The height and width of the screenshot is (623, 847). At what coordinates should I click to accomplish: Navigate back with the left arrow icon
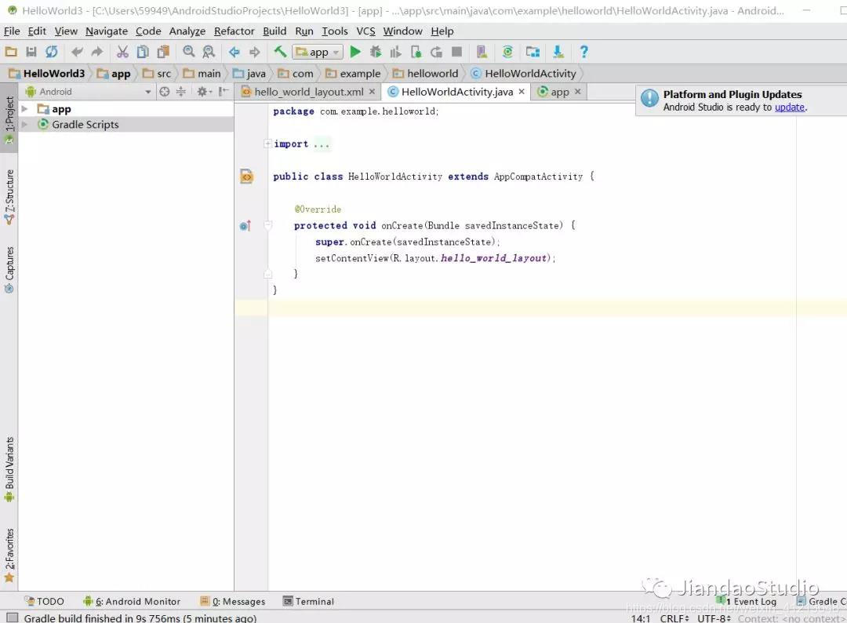click(x=234, y=52)
